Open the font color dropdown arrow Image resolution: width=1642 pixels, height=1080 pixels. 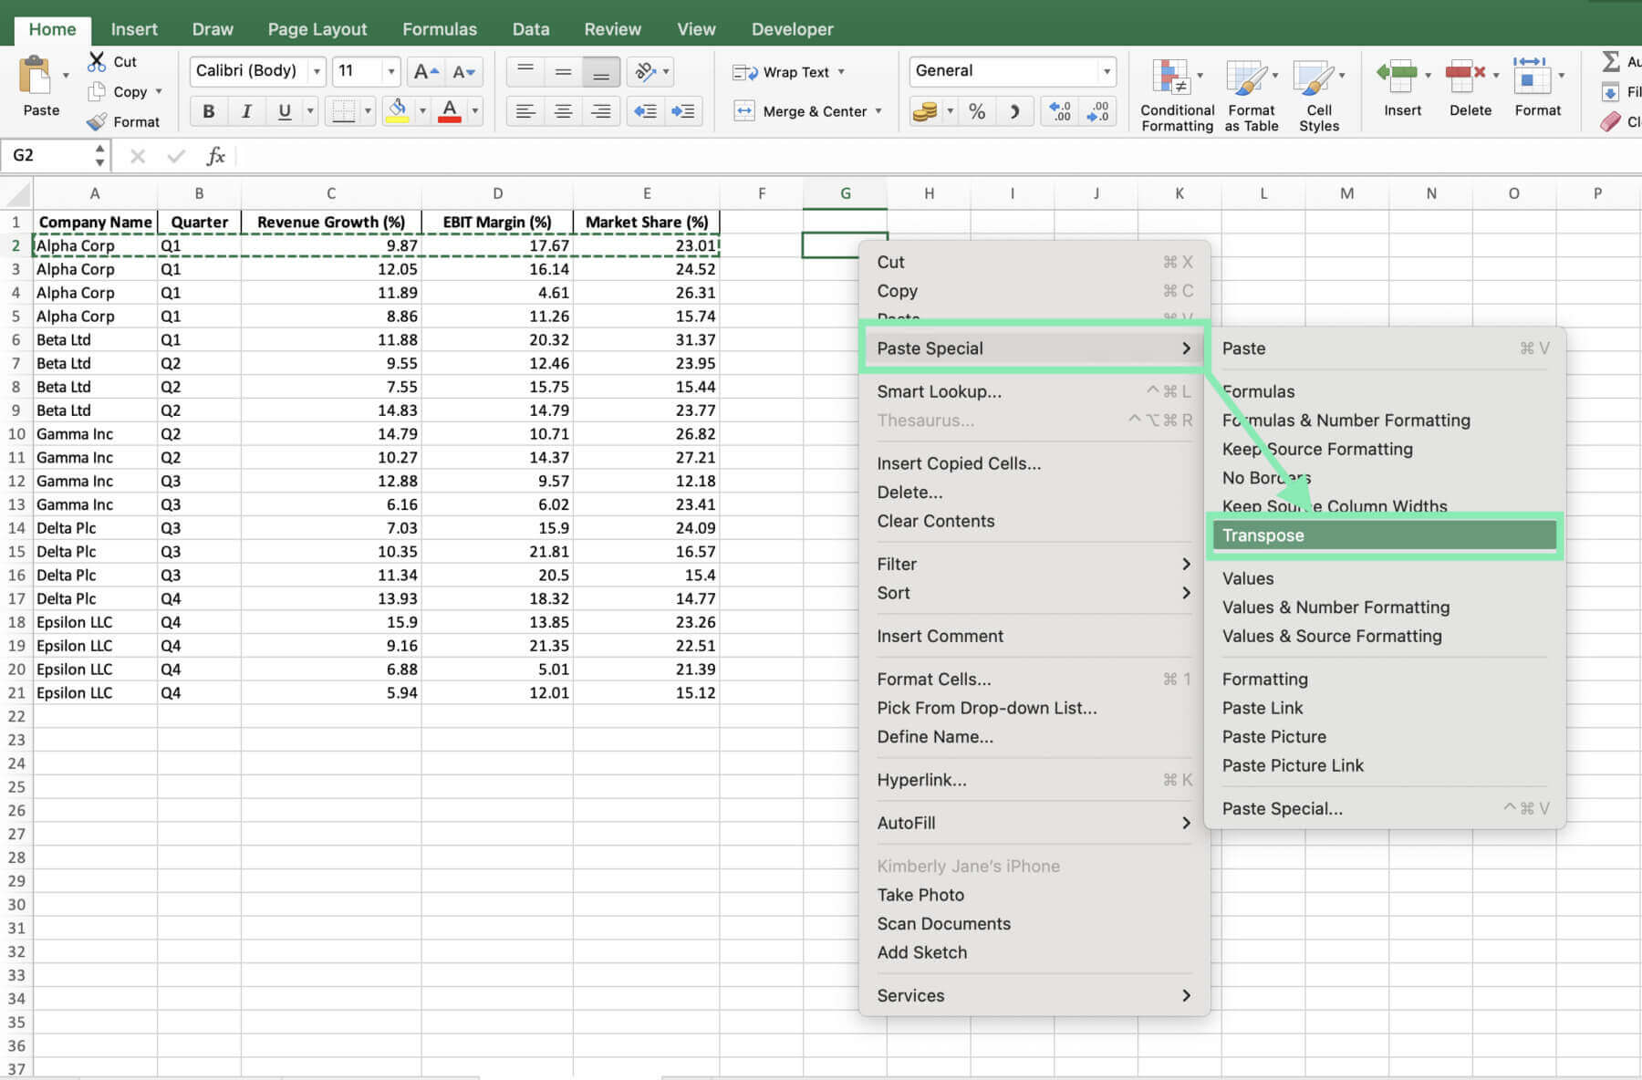pyautogui.click(x=474, y=111)
